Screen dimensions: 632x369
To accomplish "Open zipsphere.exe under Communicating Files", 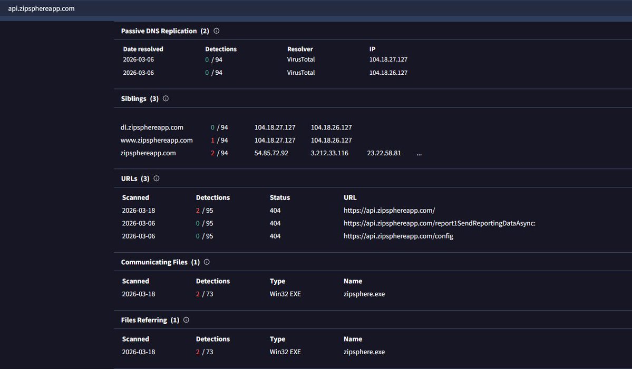I will (x=364, y=294).
